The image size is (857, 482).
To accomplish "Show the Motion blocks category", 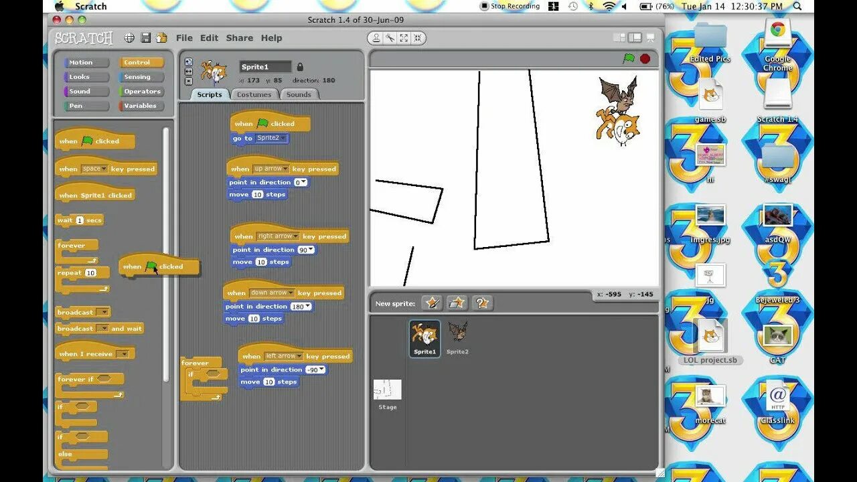I will tap(87, 62).
